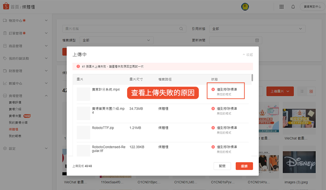Collapse the 賣場管理 sidebar section

click(46, 96)
